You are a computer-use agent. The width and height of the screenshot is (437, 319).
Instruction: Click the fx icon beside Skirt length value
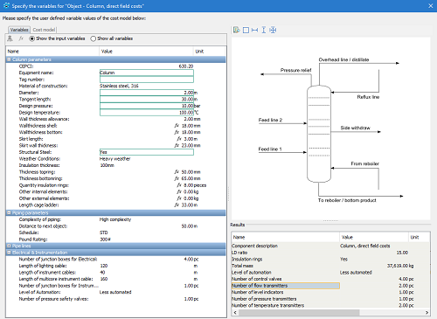coord(179,139)
